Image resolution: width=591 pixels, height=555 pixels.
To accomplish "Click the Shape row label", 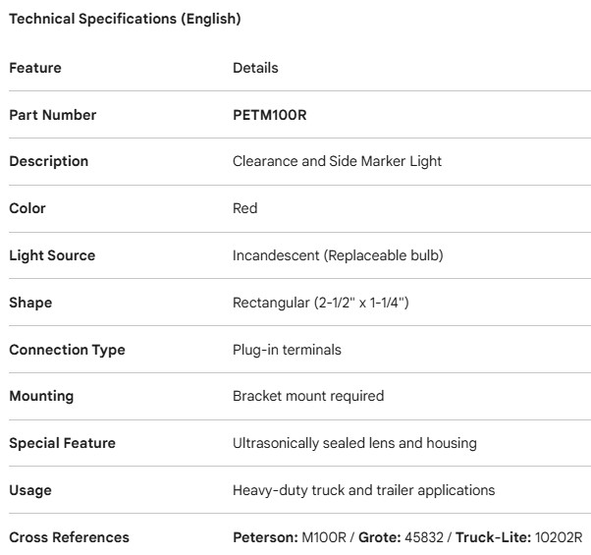I will pyautogui.click(x=30, y=303).
